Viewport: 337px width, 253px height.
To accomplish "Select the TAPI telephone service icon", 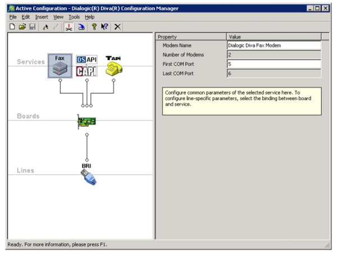I will pyautogui.click(x=113, y=66).
